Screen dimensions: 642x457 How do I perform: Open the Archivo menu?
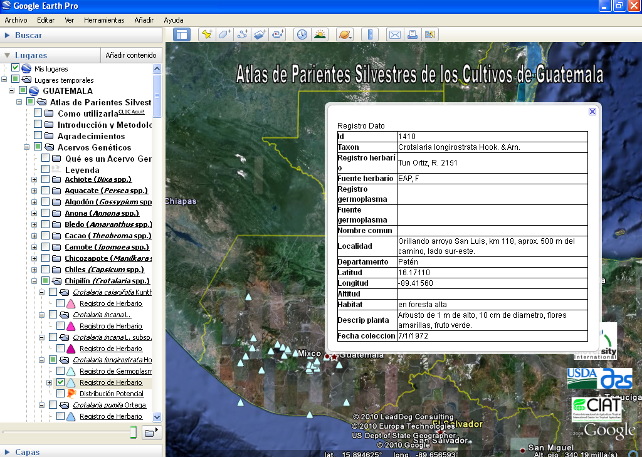(16, 20)
